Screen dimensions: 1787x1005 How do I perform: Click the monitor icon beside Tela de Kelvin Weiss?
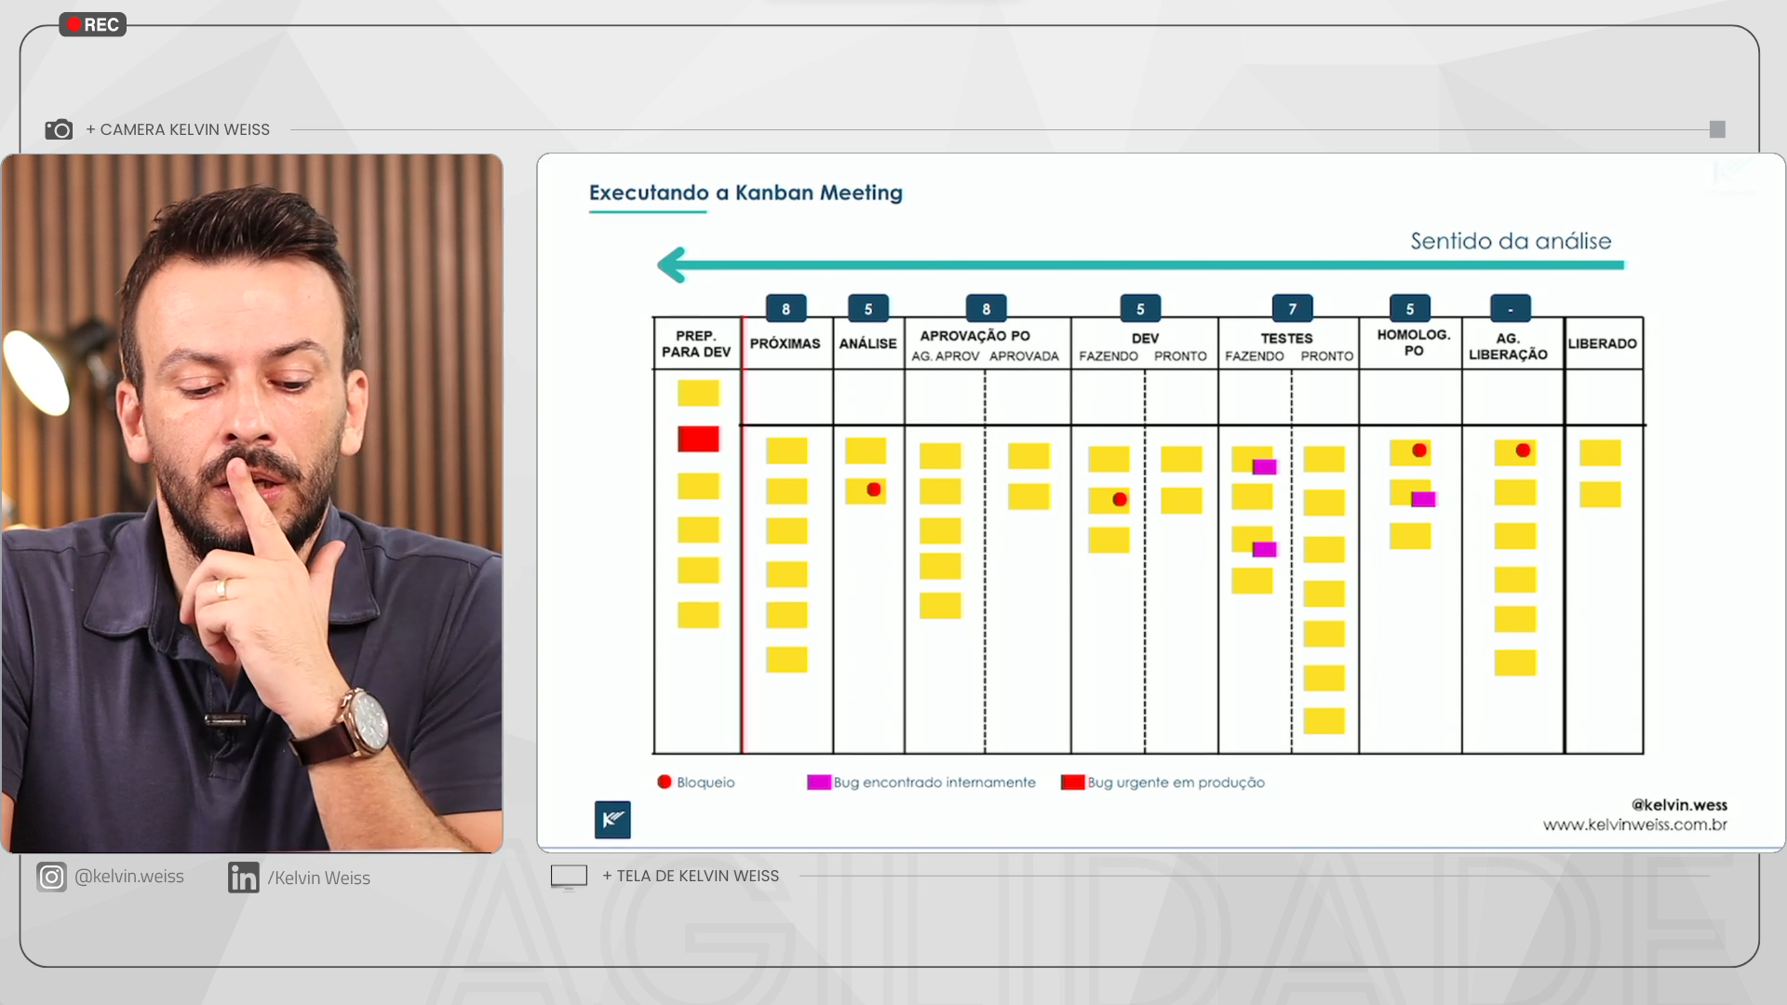[x=569, y=877]
